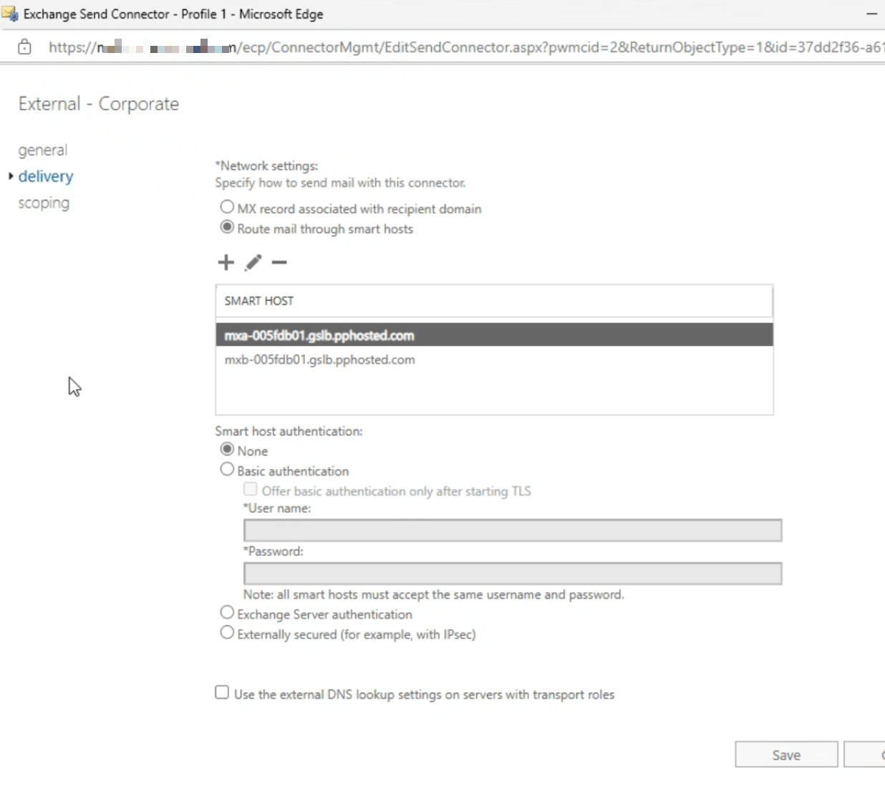Click the Smart host authentication label
885x798 pixels.
point(289,431)
